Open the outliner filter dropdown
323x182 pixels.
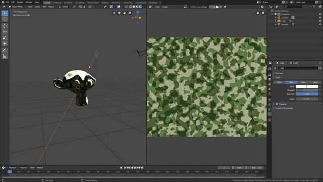(x=315, y=7)
